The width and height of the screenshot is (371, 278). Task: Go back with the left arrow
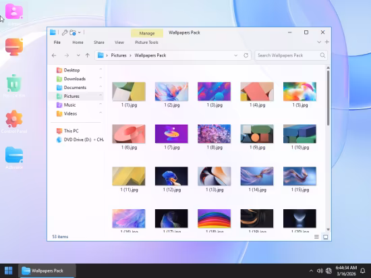click(x=54, y=55)
